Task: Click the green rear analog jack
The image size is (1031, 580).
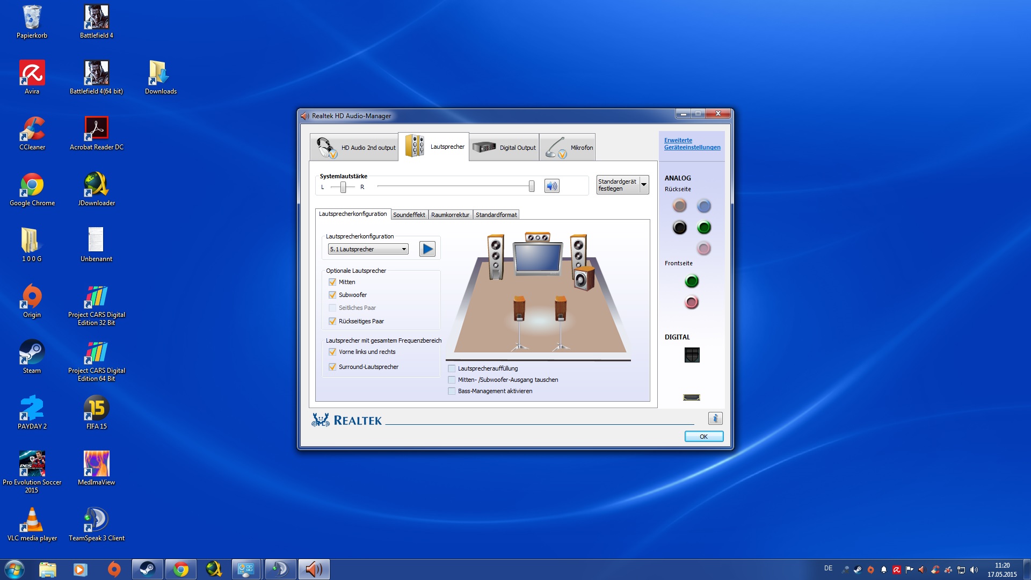Action: click(x=703, y=228)
